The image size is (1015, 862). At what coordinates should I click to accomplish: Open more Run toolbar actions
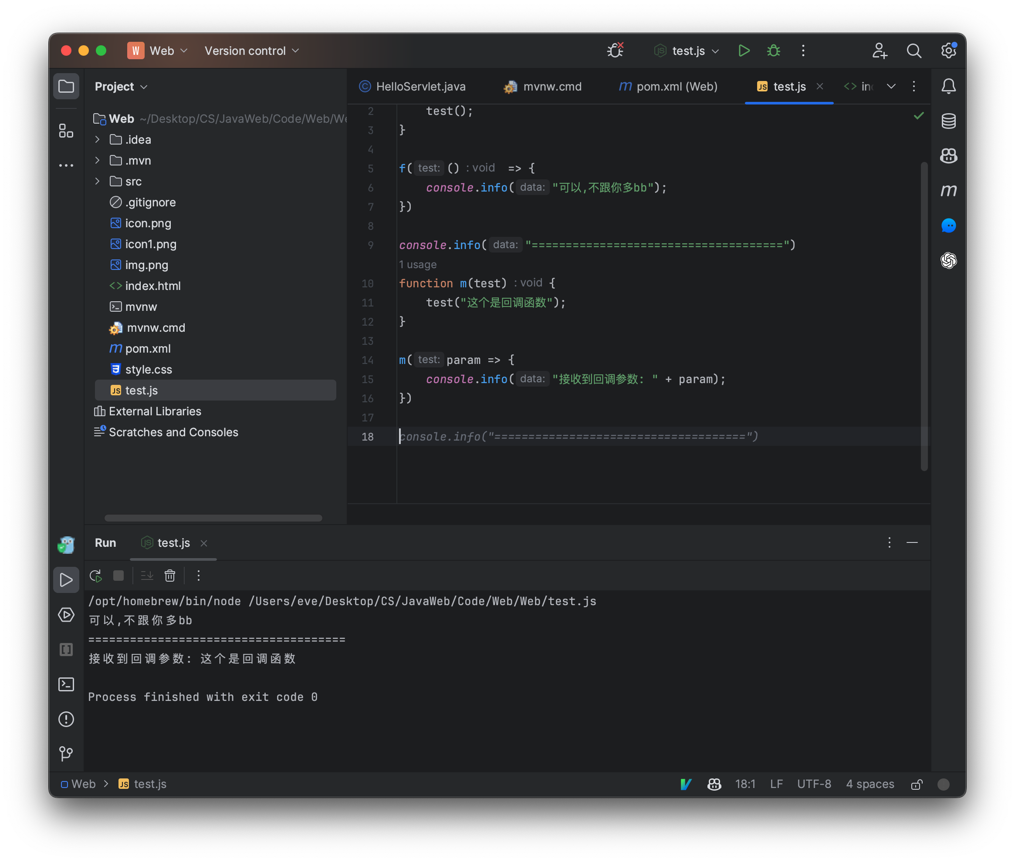(x=199, y=576)
